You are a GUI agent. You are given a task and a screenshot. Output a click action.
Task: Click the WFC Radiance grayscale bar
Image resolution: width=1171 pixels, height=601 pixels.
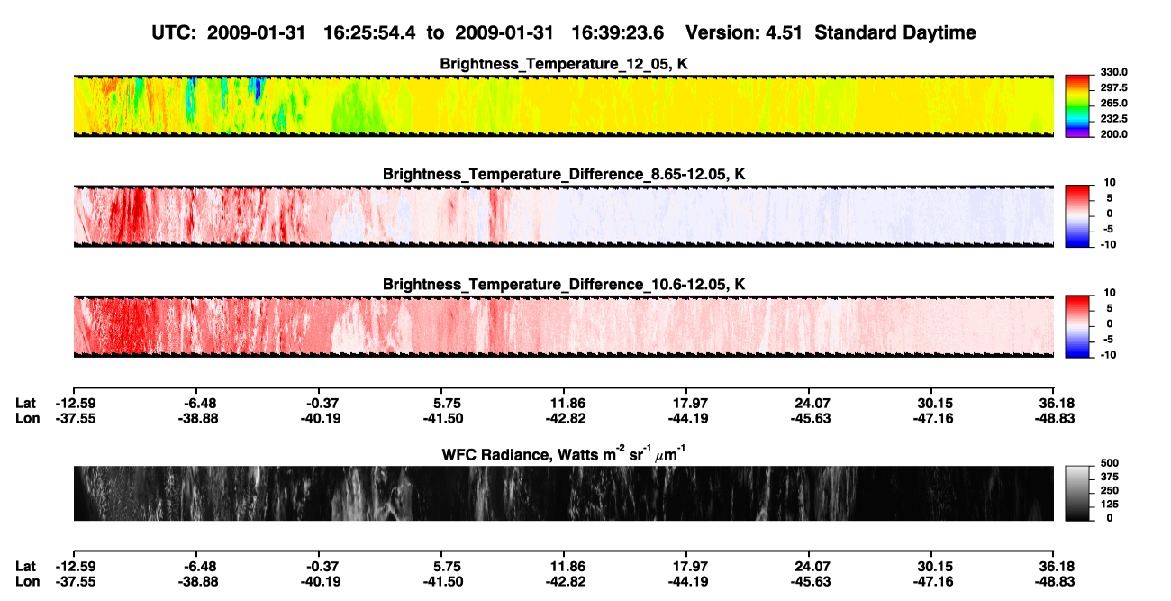(1077, 493)
